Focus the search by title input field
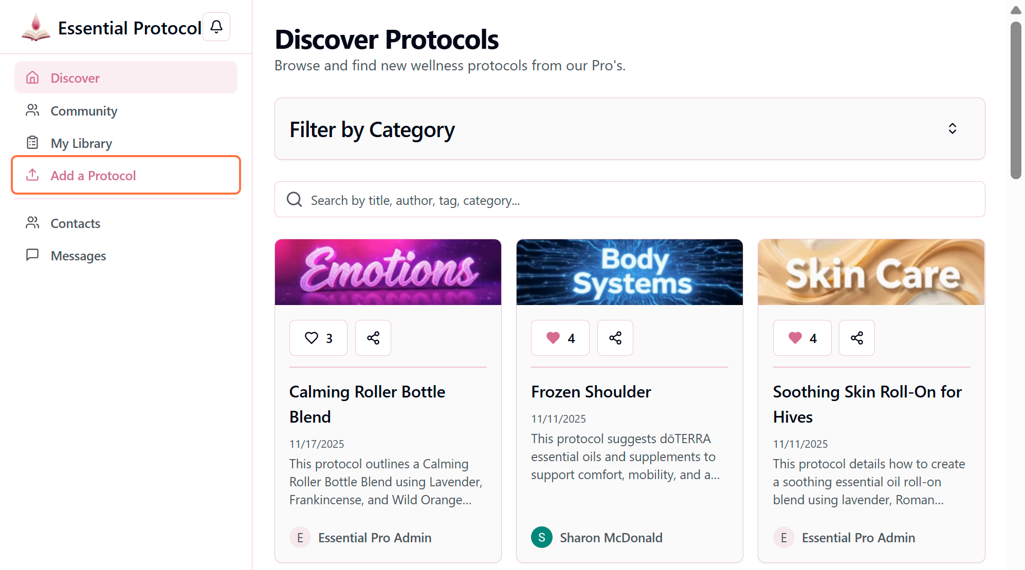 point(643,200)
